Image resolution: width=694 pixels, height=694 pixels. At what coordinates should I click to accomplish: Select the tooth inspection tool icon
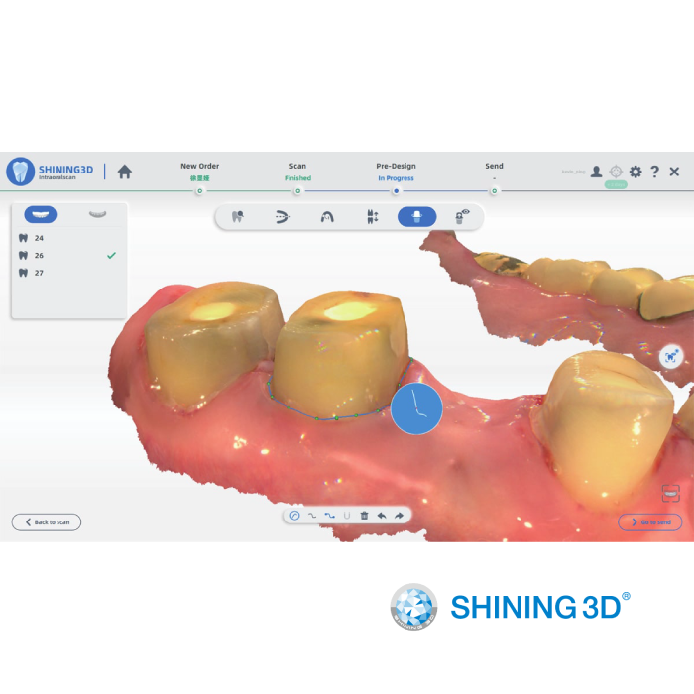(x=238, y=216)
